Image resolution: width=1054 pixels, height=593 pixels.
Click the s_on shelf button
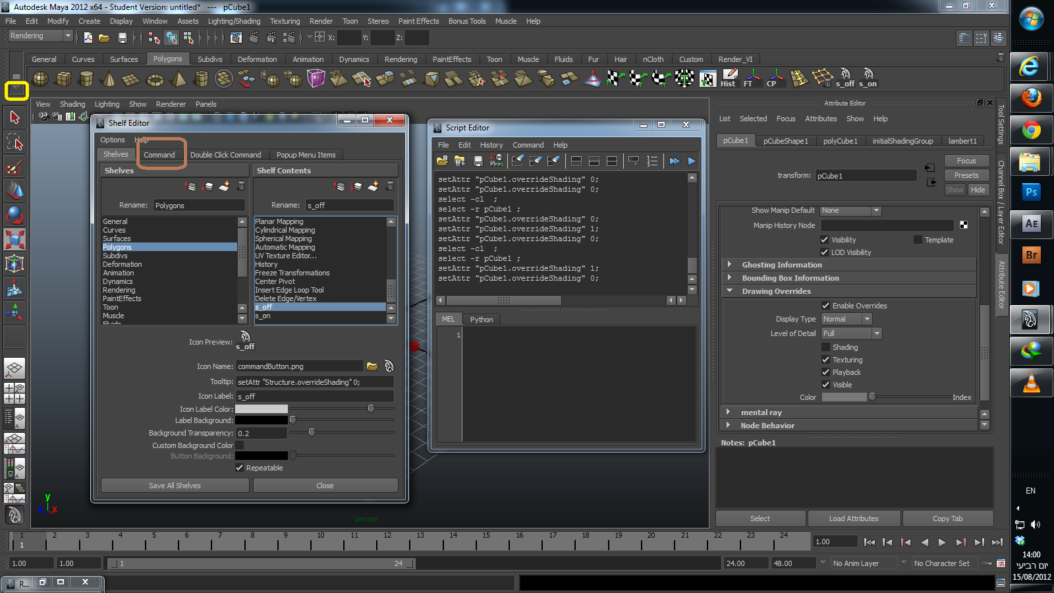868,78
